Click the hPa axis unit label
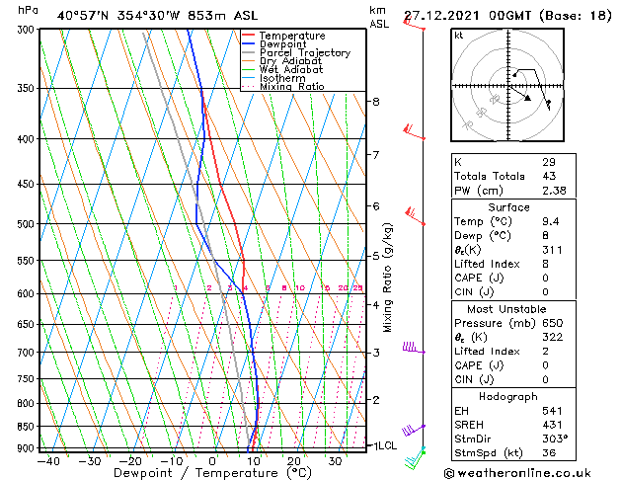 (x=28, y=10)
